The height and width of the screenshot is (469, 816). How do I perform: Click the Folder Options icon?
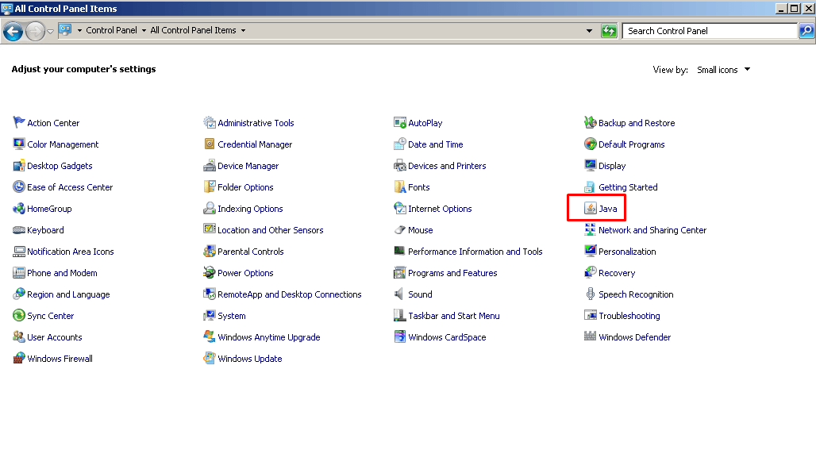click(210, 186)
